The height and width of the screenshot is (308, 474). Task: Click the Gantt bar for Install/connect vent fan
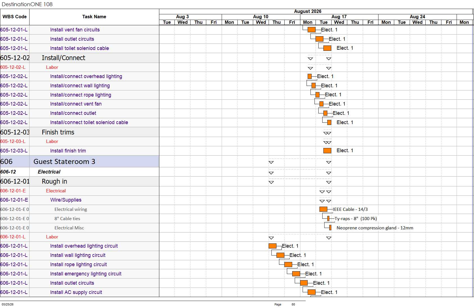point(321,104)
